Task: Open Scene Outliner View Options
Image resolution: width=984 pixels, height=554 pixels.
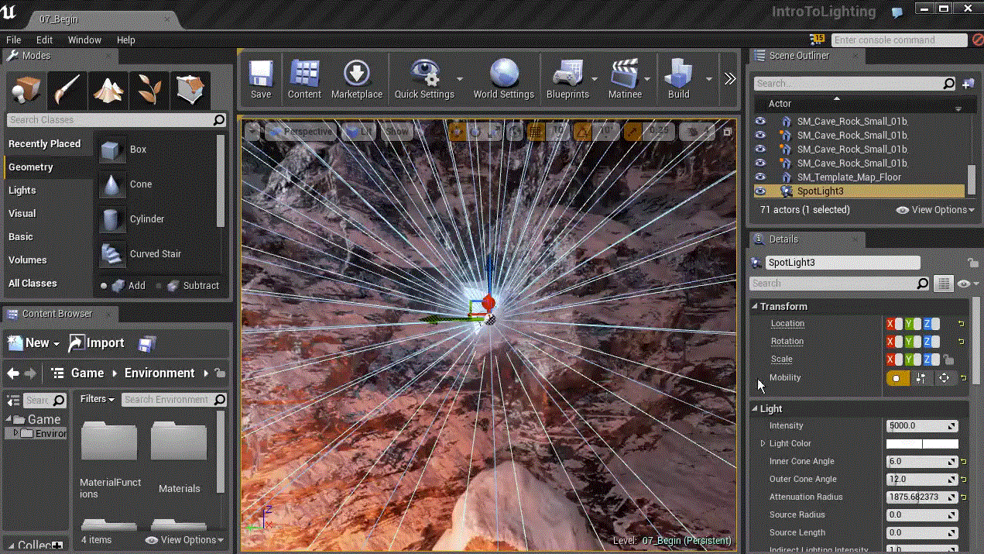Action: [x=936, y=210]
